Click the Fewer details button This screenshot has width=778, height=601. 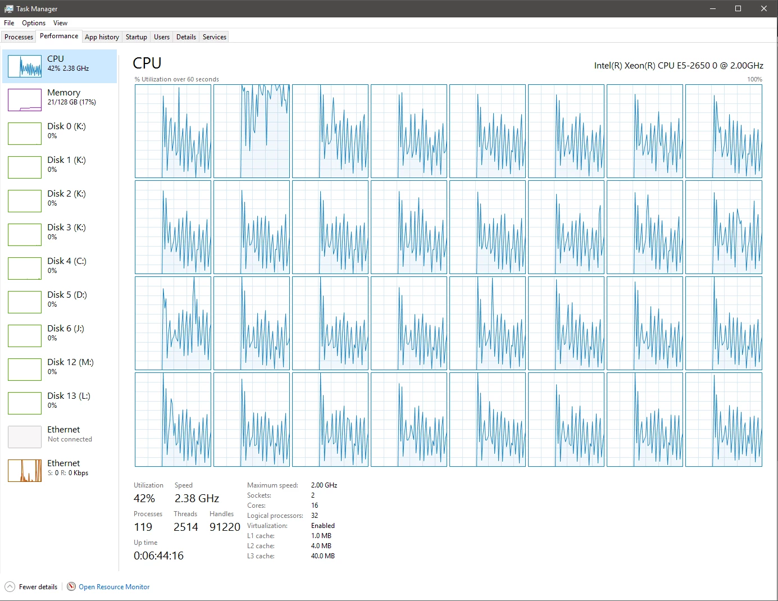pyautogui.click(x=31, y=586)
